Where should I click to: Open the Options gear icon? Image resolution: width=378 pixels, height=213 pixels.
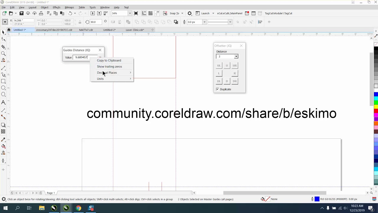[190, 13]
